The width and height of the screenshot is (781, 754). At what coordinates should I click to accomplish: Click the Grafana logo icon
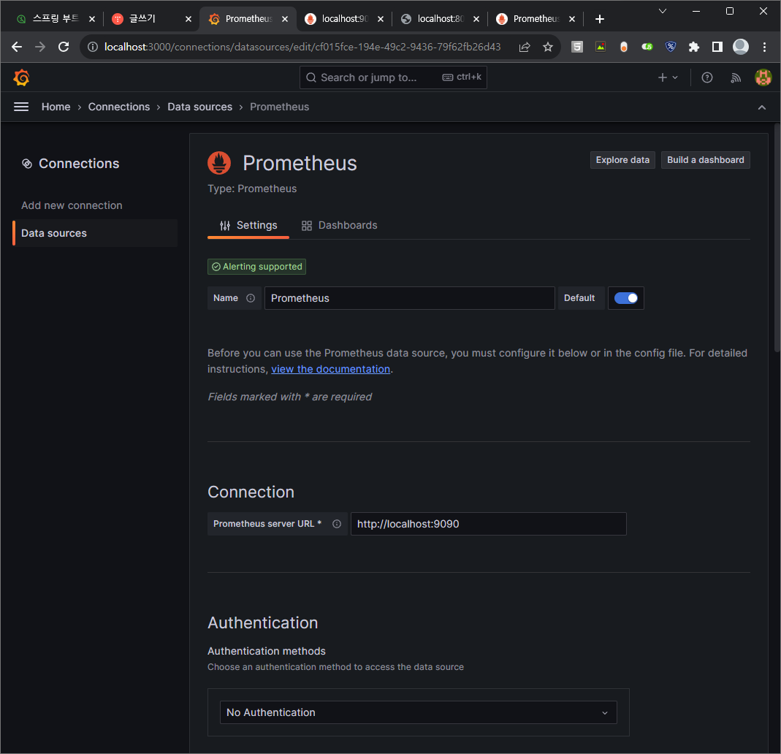click(21, 77)
